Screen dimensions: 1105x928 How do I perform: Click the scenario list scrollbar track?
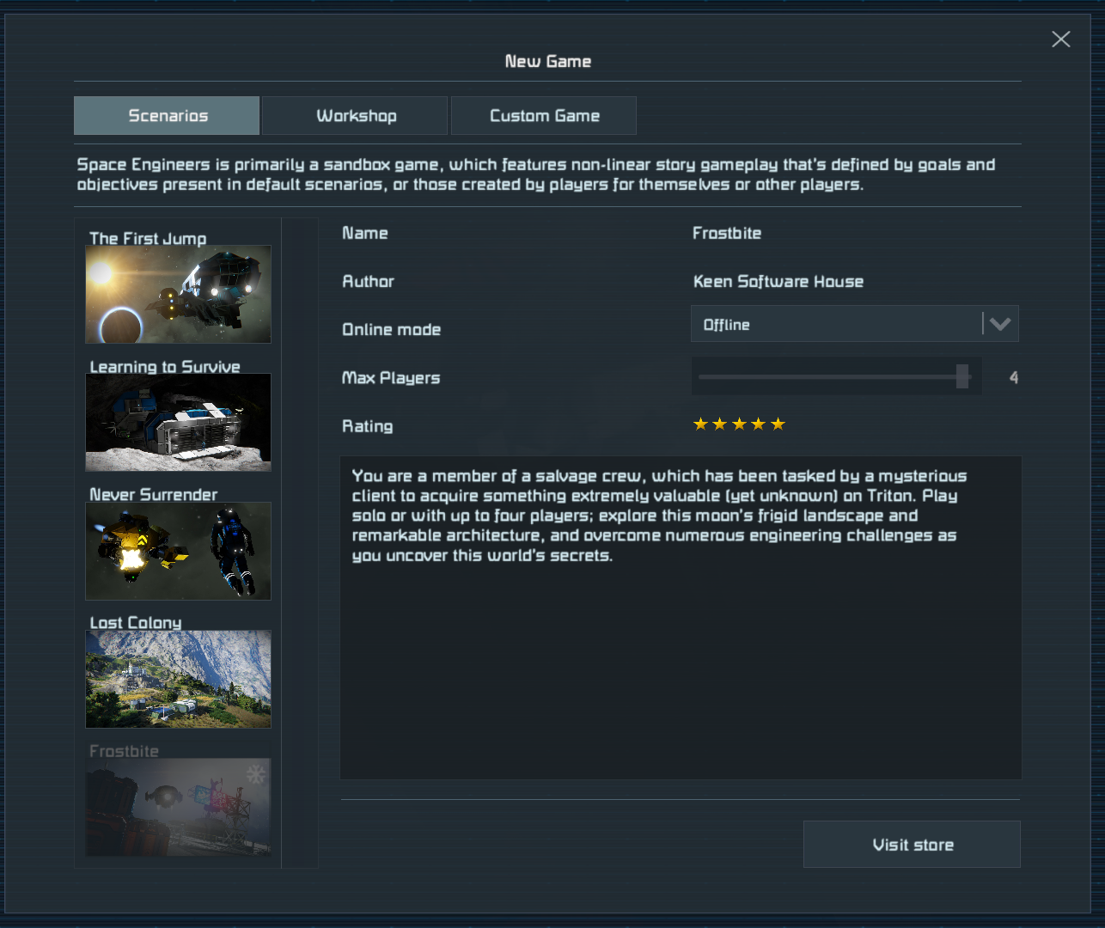click(299, 541)
